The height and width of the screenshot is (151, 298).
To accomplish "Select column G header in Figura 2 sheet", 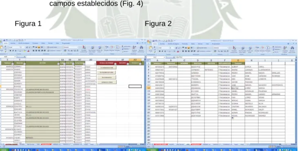I will [x=238, y=60].
